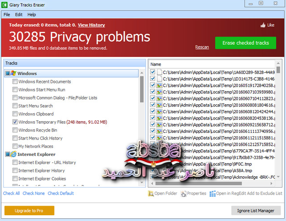
Task: Click Erase checked tracks button
Action: 245,43
